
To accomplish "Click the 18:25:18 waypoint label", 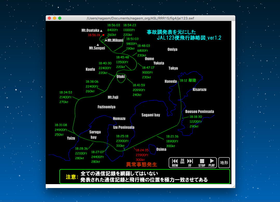I will [x=122, y=136].
